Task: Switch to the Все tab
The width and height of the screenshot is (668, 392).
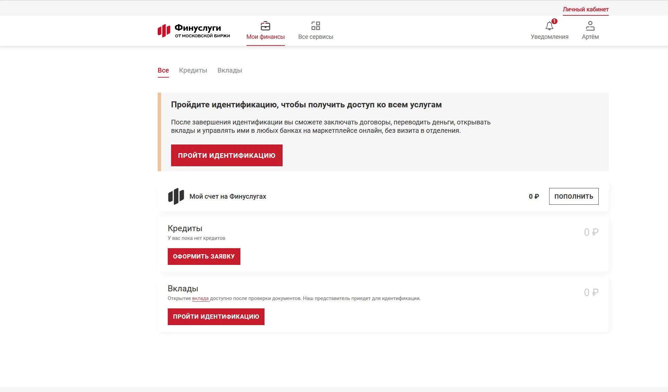Action: coord(163,70)
